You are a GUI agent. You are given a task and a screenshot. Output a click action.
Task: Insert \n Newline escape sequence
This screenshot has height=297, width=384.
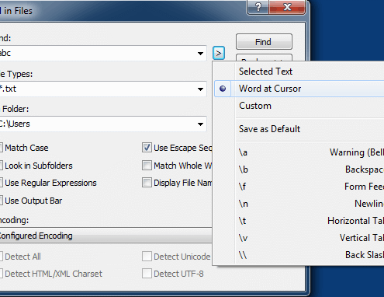pyautogui.click(x=299, y=204)
